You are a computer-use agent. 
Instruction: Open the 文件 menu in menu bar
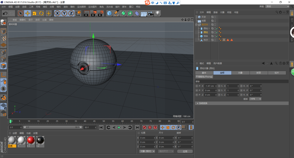tap(4, 7)
